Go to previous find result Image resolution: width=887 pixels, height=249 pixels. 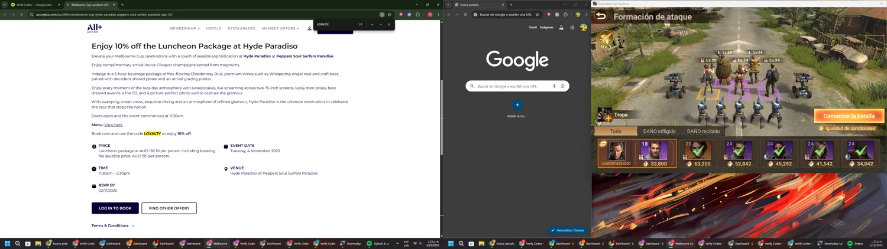coord(372,24)
